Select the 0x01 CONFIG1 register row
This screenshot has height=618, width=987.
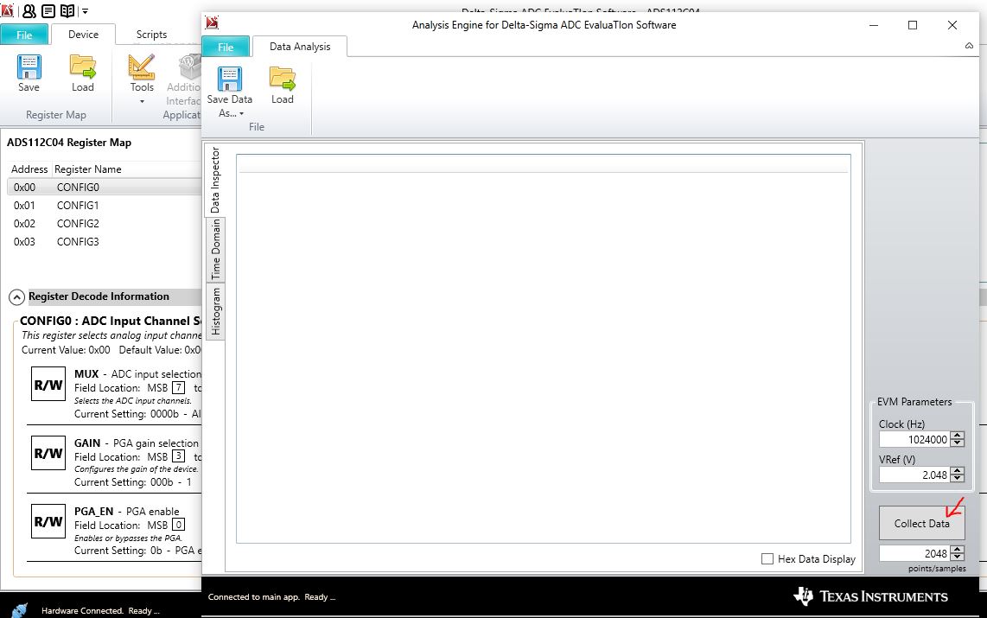105,205
